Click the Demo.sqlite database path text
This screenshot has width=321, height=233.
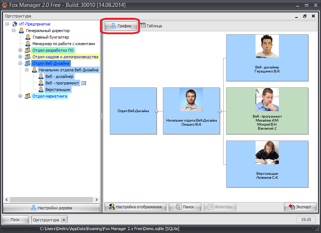pos(109,229)
